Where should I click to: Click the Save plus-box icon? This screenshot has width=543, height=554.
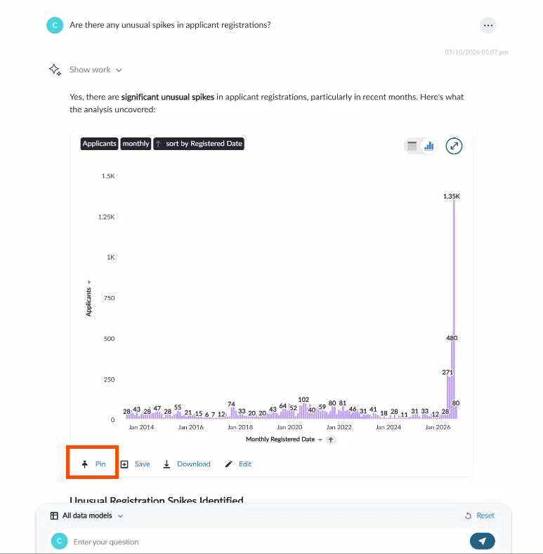click(124, 464)
